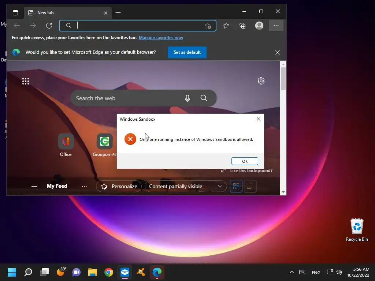
Task: Open the Avast icon on taskbar
Action: pyautogui.click(x=141, y=272)
